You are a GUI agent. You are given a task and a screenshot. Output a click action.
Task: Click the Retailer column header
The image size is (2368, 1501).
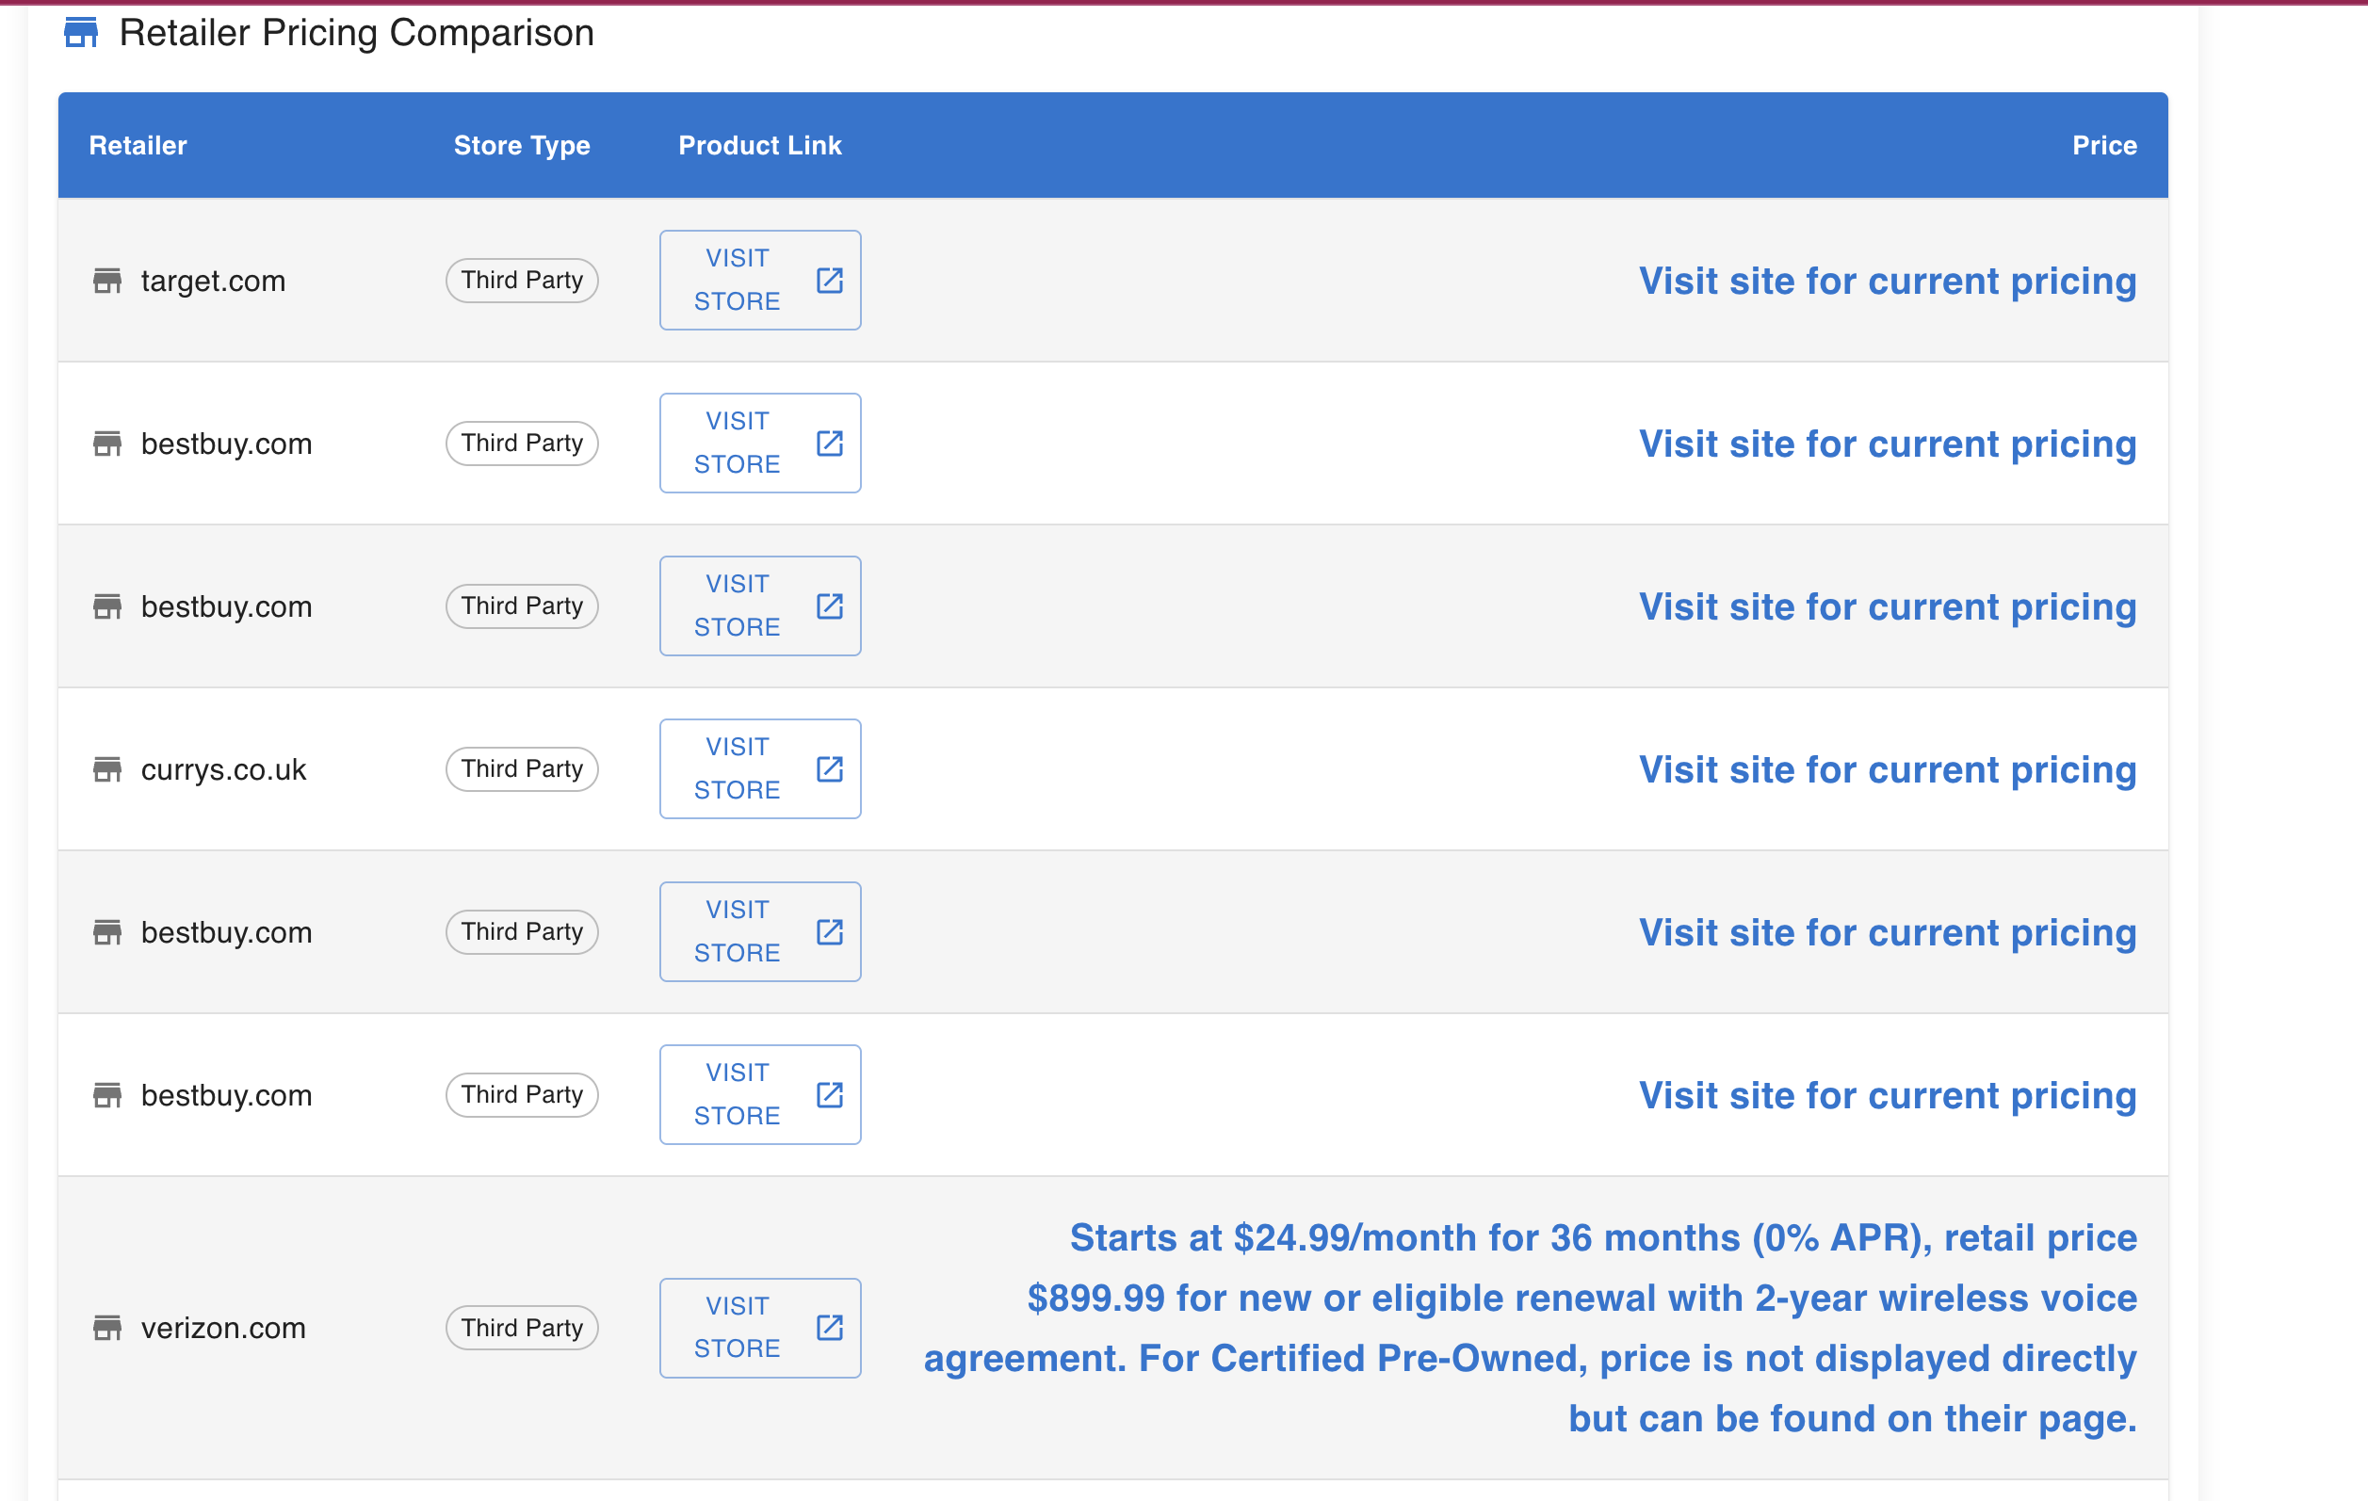click(x=138, y=145)
